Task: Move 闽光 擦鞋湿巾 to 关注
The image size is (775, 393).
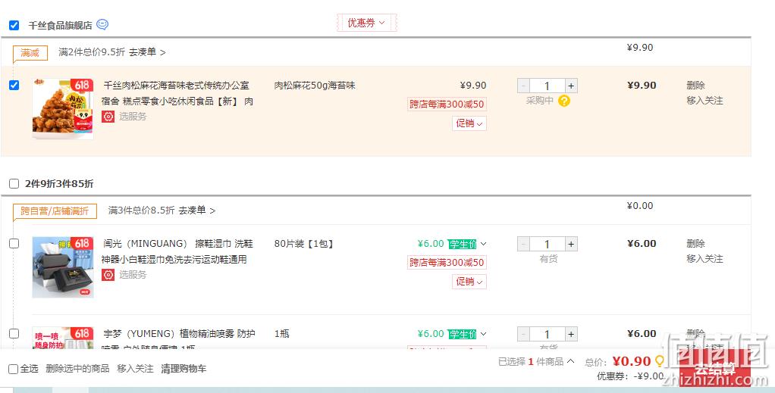Action: [704, 259]
